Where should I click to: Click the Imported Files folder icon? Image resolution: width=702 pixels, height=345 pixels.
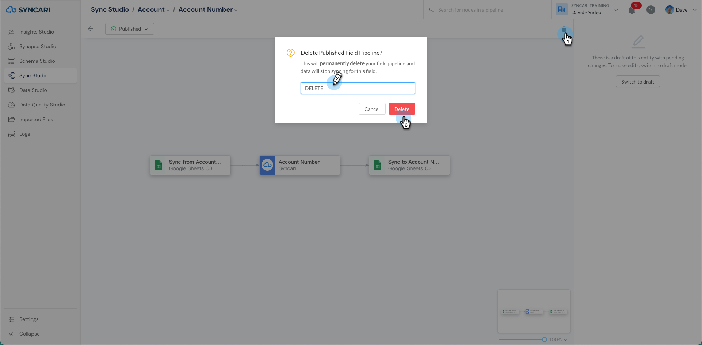coord(11,119)
